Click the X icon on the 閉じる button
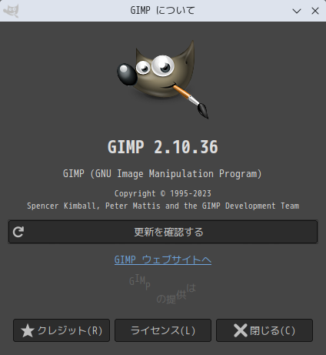Screen dimensions: 326x355 [241, 330]
